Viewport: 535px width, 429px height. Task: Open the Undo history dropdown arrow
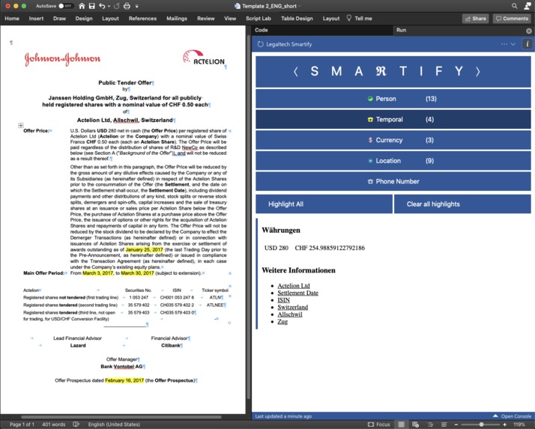point(109,6)
